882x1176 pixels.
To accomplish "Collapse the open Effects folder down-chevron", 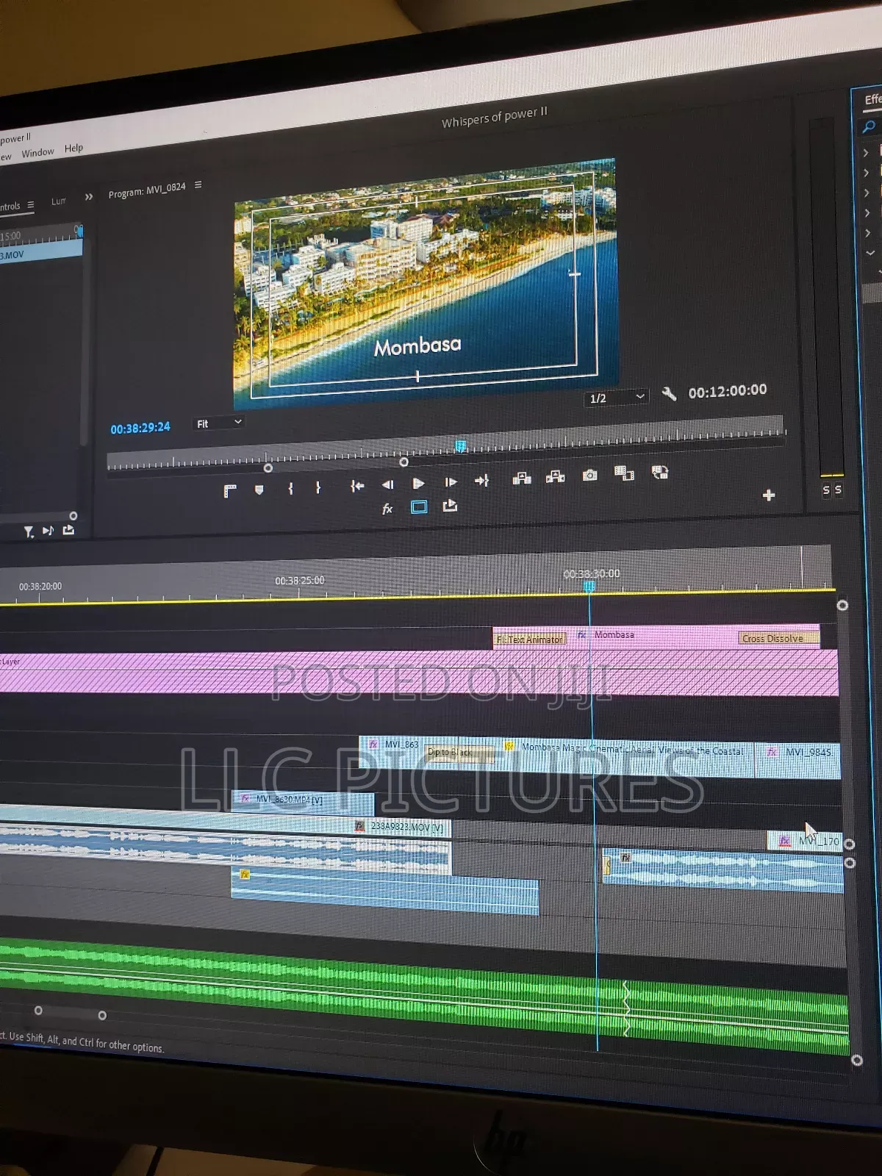I will point(870,253).
